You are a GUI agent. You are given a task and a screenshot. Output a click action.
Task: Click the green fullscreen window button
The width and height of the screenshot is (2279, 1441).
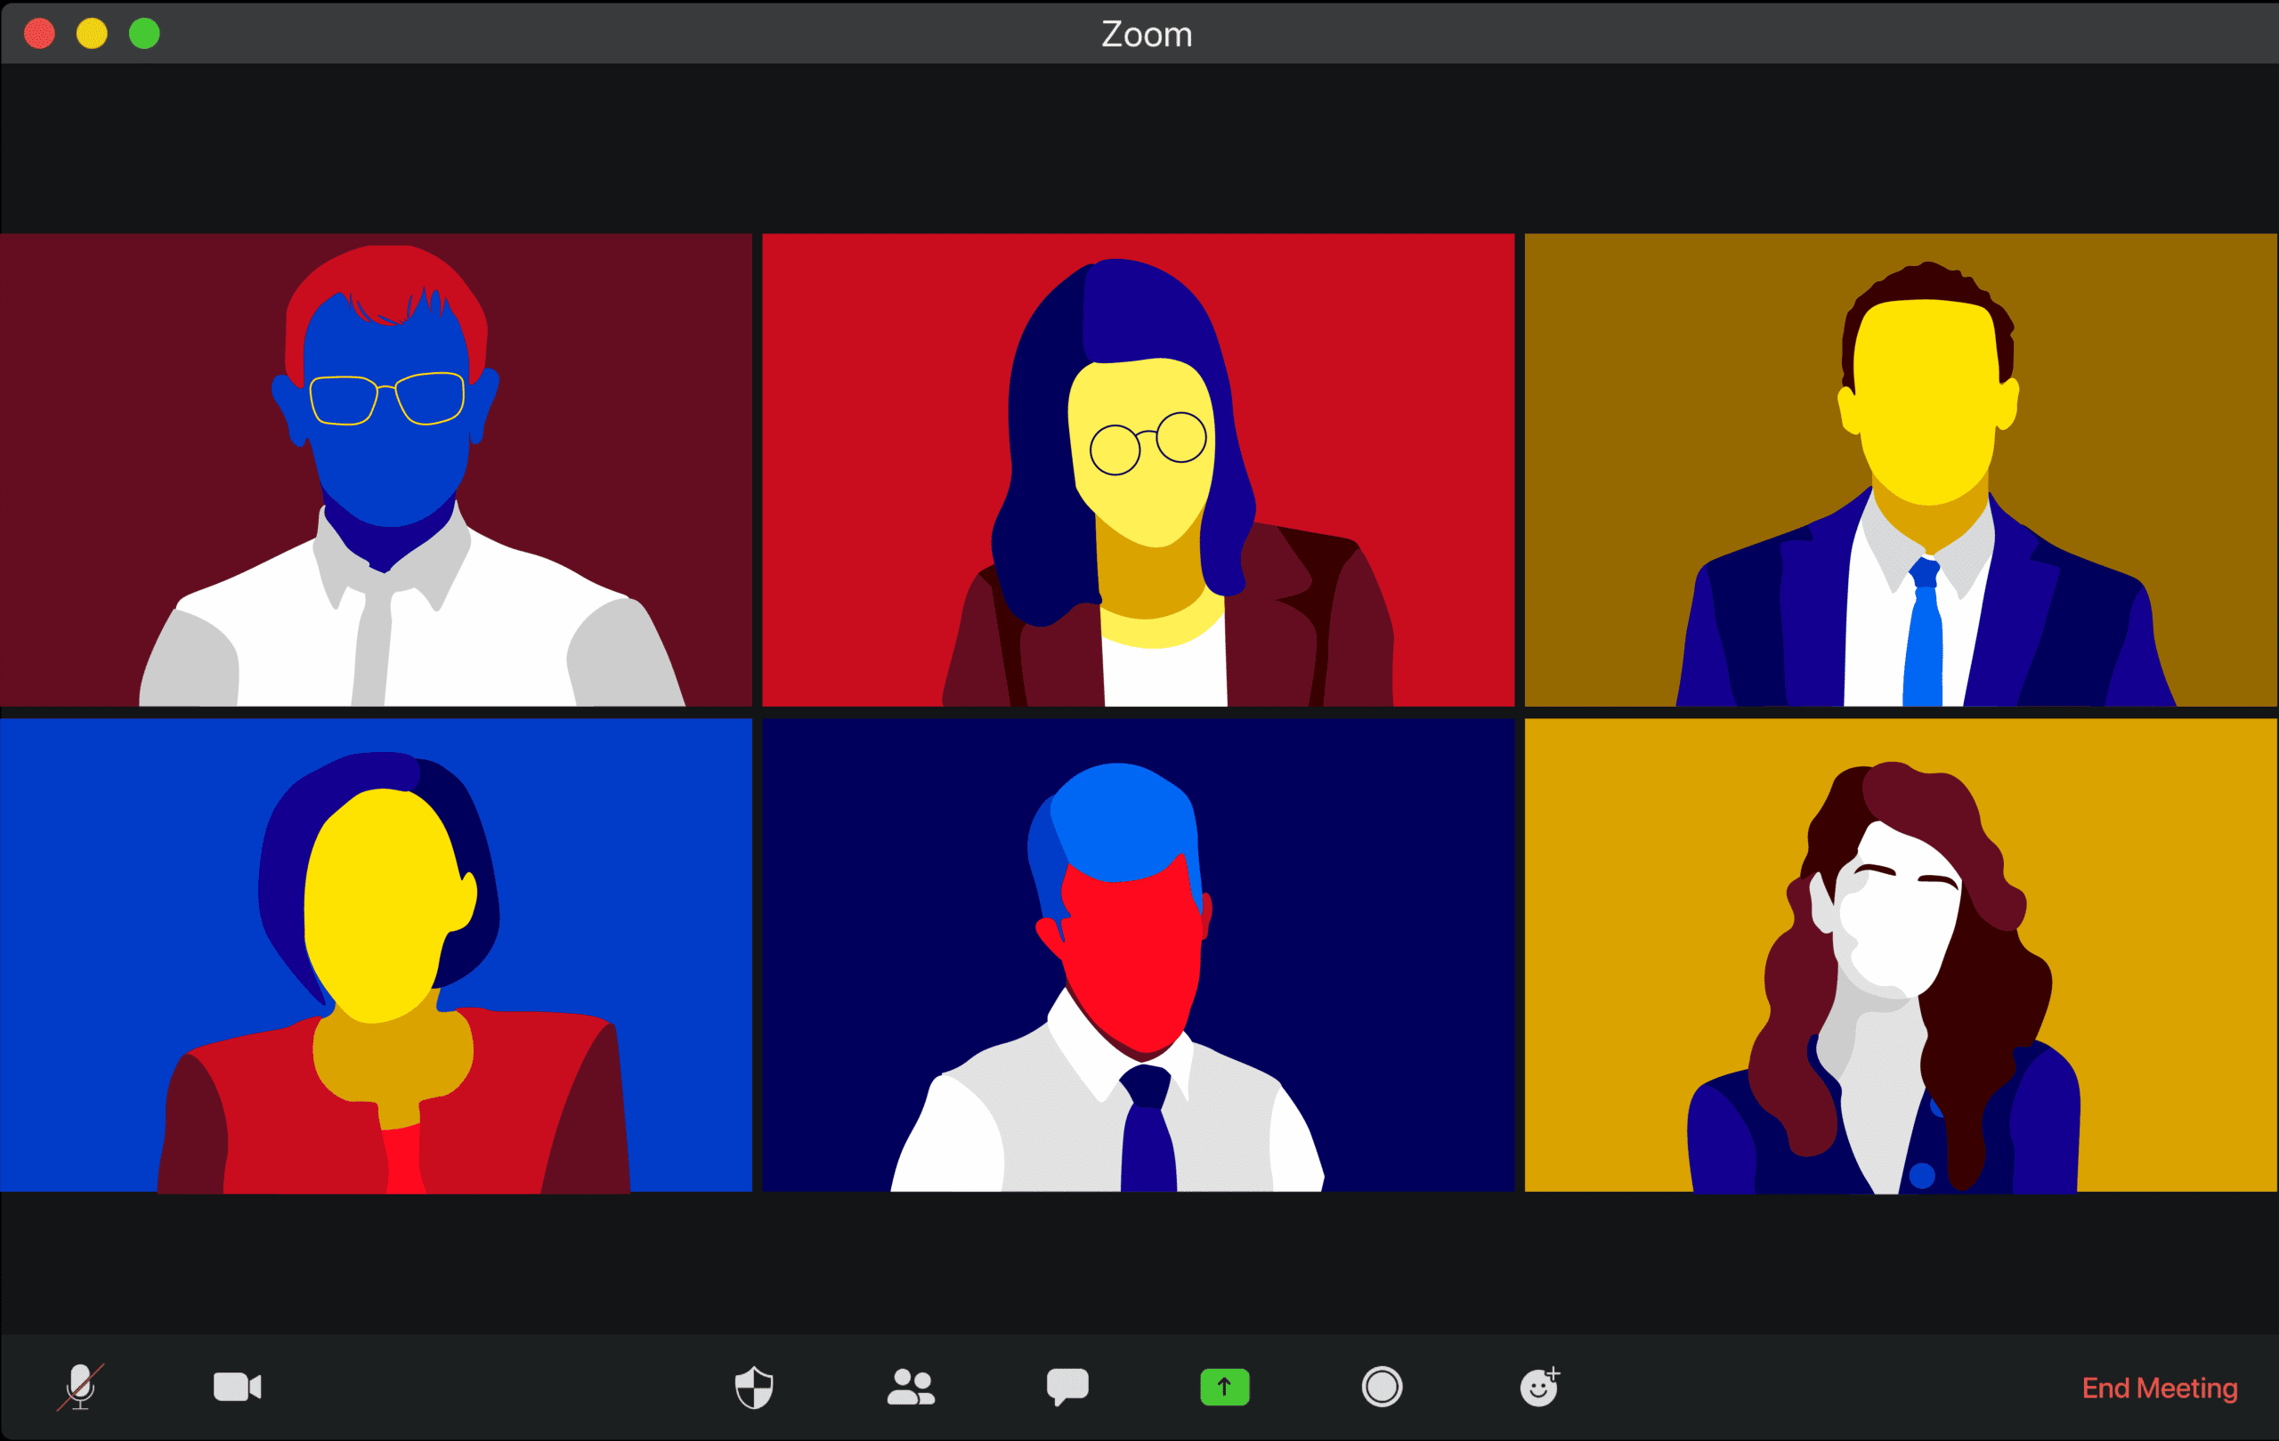[x=144, y=34]
